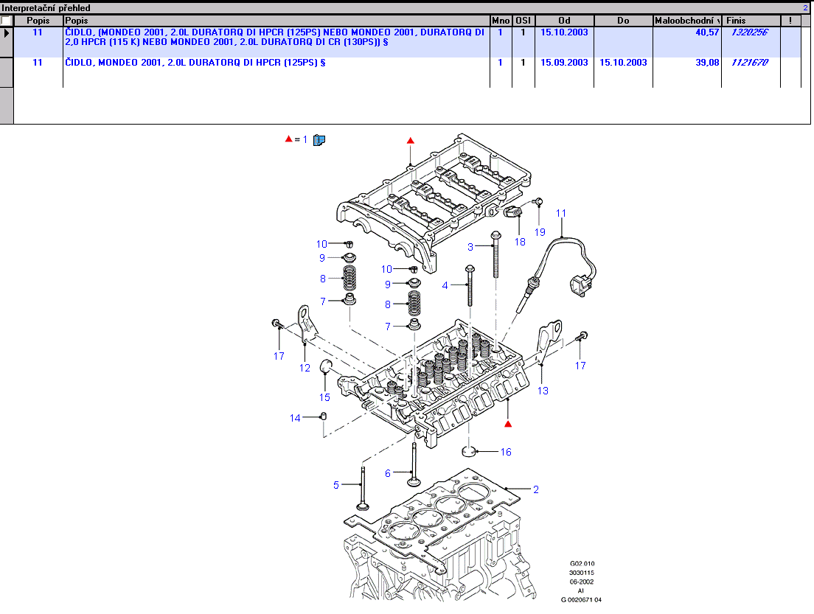Click the red triangle in the legend

tap(288, 139)
